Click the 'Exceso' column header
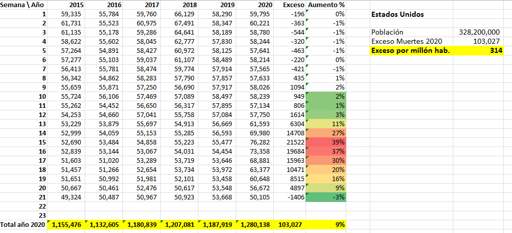This screenshot has width=512, height=233. (x=290, y=5)
